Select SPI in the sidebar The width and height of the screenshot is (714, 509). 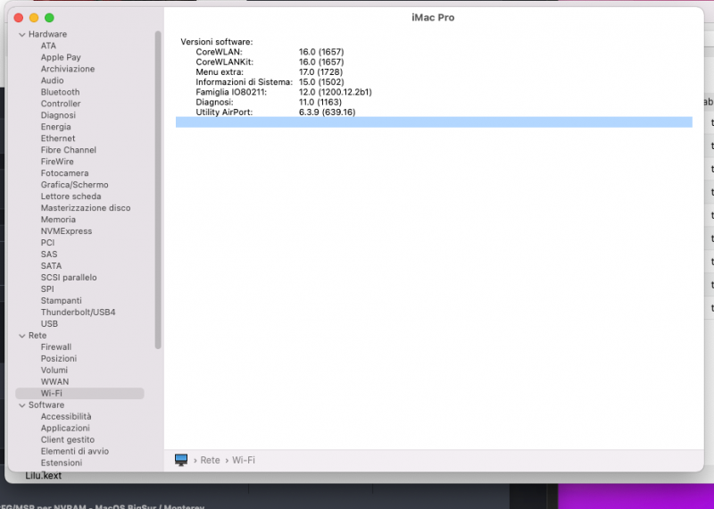(47, 289)
